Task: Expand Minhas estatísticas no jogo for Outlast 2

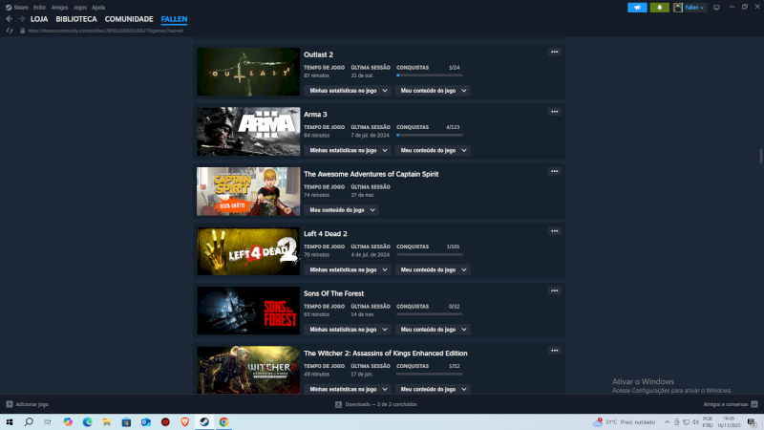Action: point(348,91)
